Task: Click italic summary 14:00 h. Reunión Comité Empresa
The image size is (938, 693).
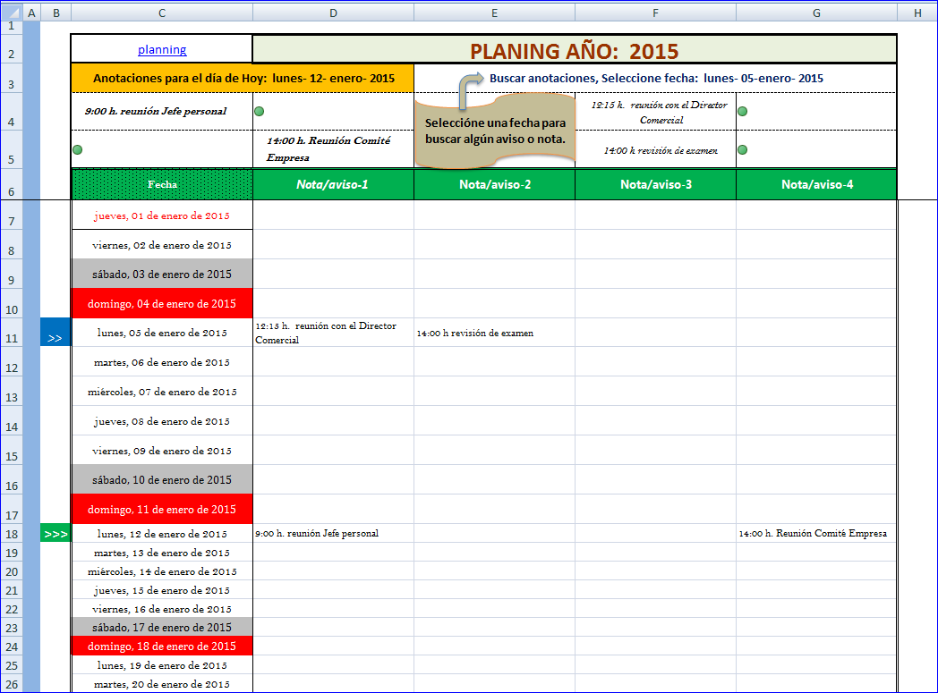Action: click(x=328, y=148)
